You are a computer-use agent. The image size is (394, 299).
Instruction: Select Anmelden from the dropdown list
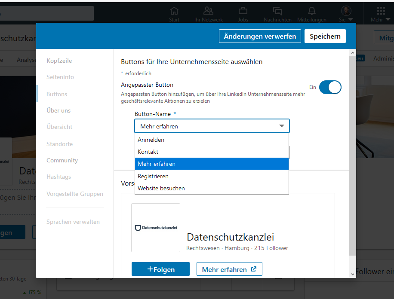[x=212, y=140]
